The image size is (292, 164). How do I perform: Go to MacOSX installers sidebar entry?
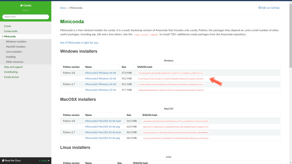click(16, 47)
